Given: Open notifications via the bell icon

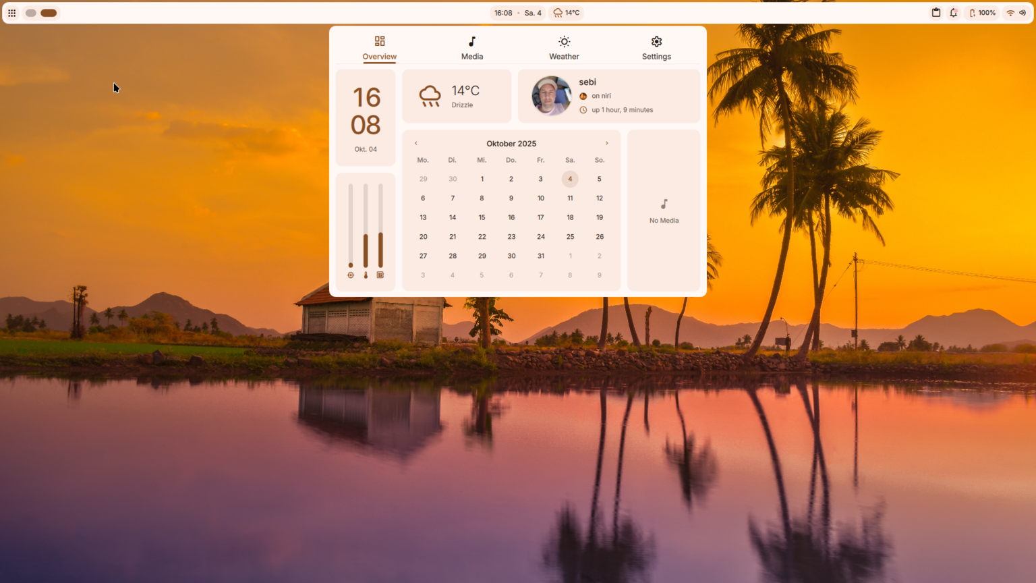Looking at the screenshot, I should coord(953,13).
